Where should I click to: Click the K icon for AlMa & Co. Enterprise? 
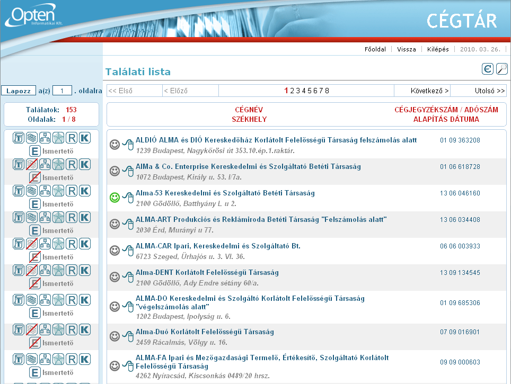(85, 165)
